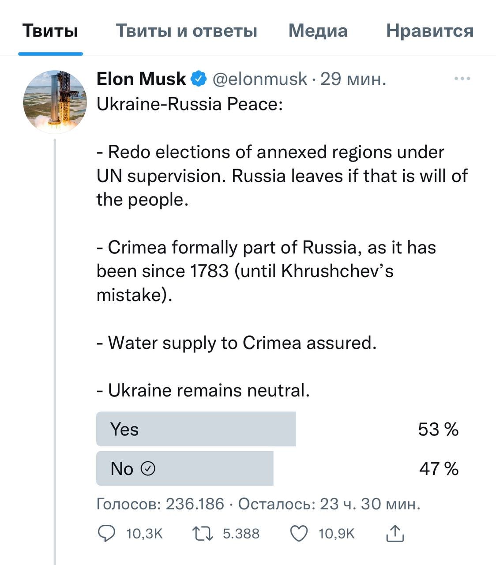Open the @elonmusk handle link
The width and height of the screenshot is (496, 565).
click(x=259, y=79)
